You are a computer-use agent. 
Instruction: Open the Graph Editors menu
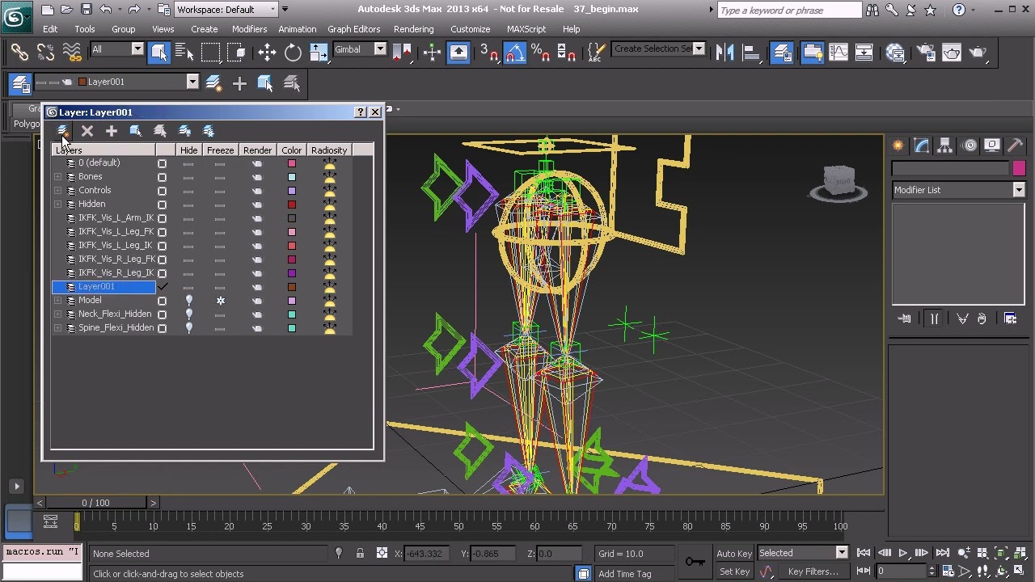click(353, 29)
